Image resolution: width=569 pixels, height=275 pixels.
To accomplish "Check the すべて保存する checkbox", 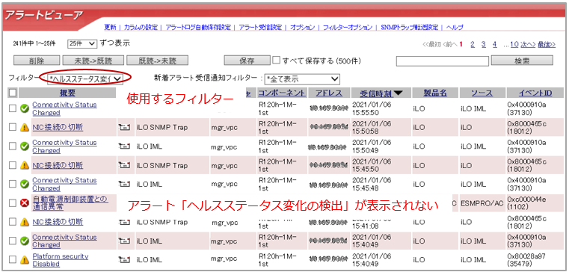I will pyautogui.click(x=277, y=61).
